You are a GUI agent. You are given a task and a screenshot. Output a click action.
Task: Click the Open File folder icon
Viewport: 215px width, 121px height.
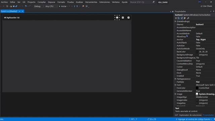click(11, 6)
